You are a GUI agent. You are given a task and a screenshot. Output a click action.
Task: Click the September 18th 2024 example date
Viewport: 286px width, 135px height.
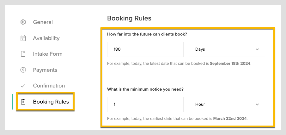coord(230,64)
